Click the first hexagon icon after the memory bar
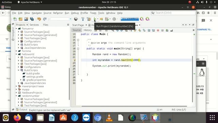 coord(142,19)
